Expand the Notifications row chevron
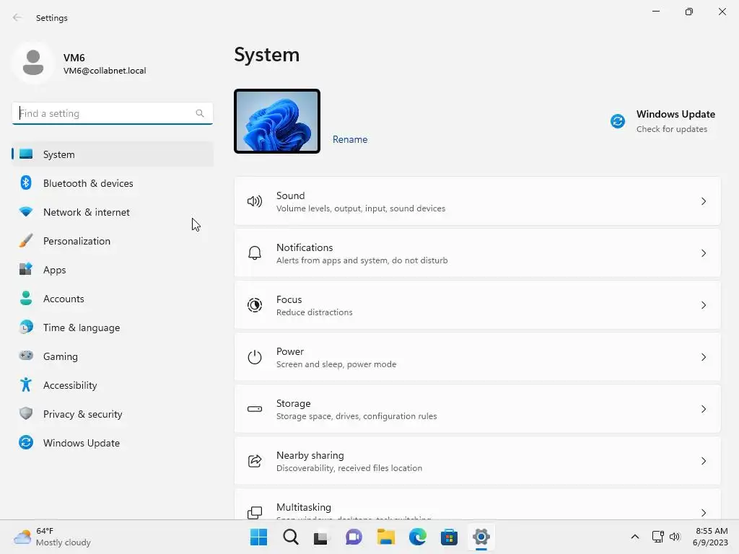This screenshot has width=739, height=554. 704,253
